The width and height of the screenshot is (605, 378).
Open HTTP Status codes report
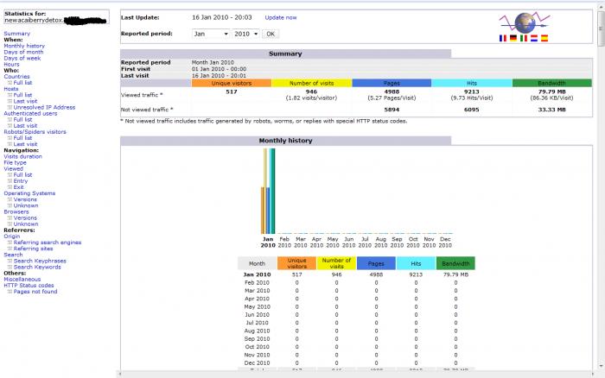click(x=29, y=286)
